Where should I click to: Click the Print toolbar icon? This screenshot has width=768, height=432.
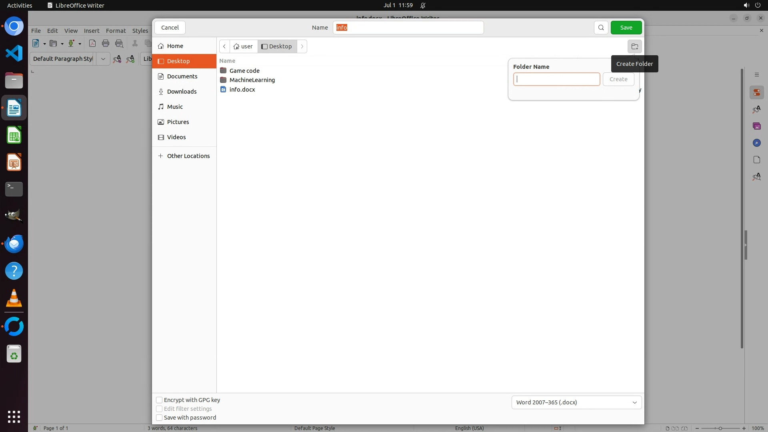(x=106, y=44)
